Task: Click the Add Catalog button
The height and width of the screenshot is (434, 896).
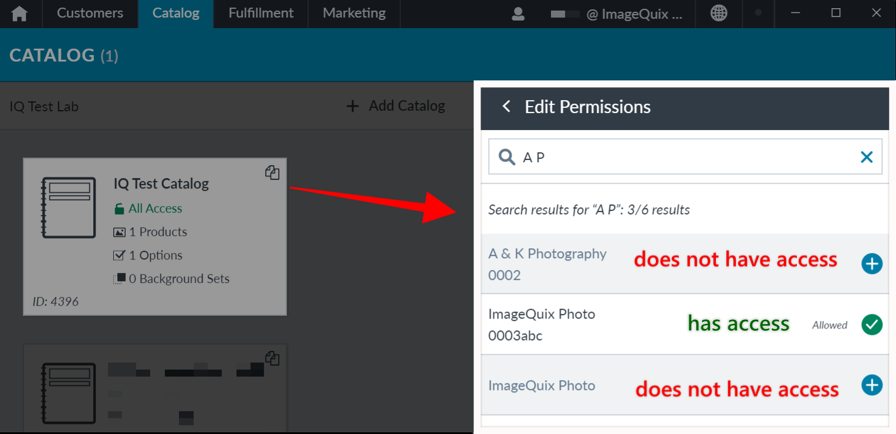Action: point(395,106)
